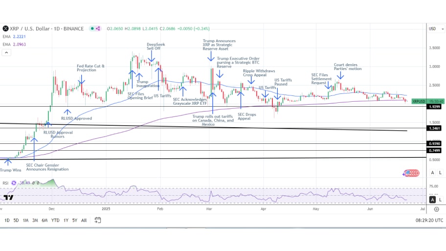Viewport: 446px width, 251px height.
Task: Click the 'Court denies Parties' motion' annotation
Action: pyautogui.click(x=348, y=67)
